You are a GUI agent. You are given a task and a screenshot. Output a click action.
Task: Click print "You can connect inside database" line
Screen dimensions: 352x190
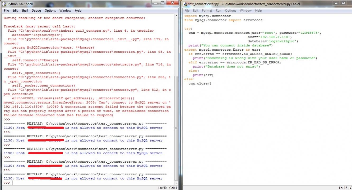click(x=230, y=46)
